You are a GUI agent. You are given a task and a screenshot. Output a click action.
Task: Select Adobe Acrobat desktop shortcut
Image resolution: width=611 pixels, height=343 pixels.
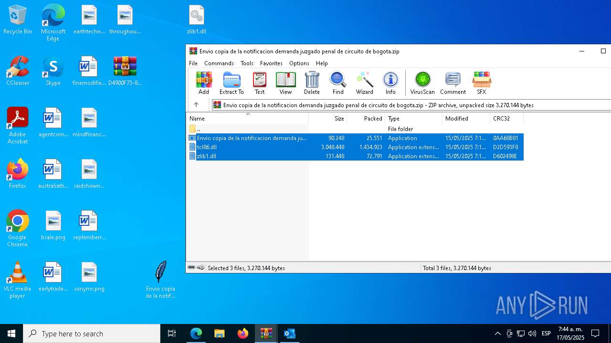[x=18, y=126]
